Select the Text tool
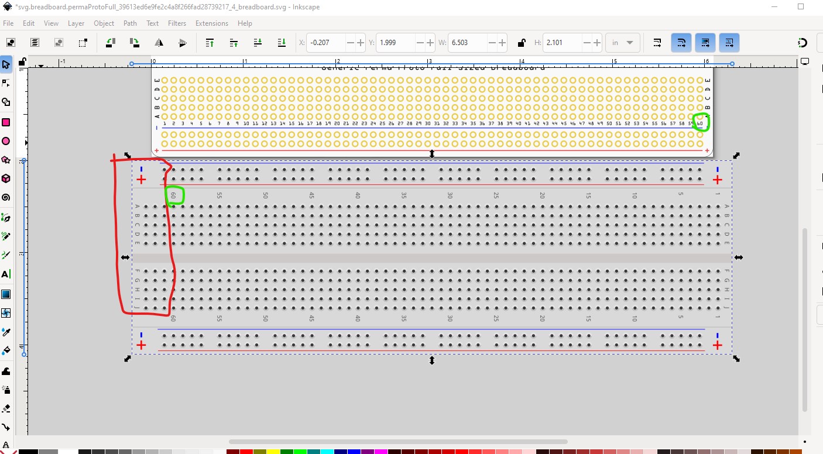The image size is (823, 454). click(x=6, y=274)
